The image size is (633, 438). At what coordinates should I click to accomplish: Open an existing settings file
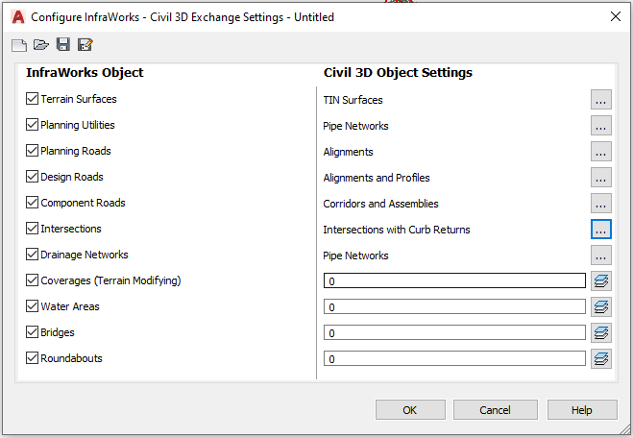tap(40, 45)
